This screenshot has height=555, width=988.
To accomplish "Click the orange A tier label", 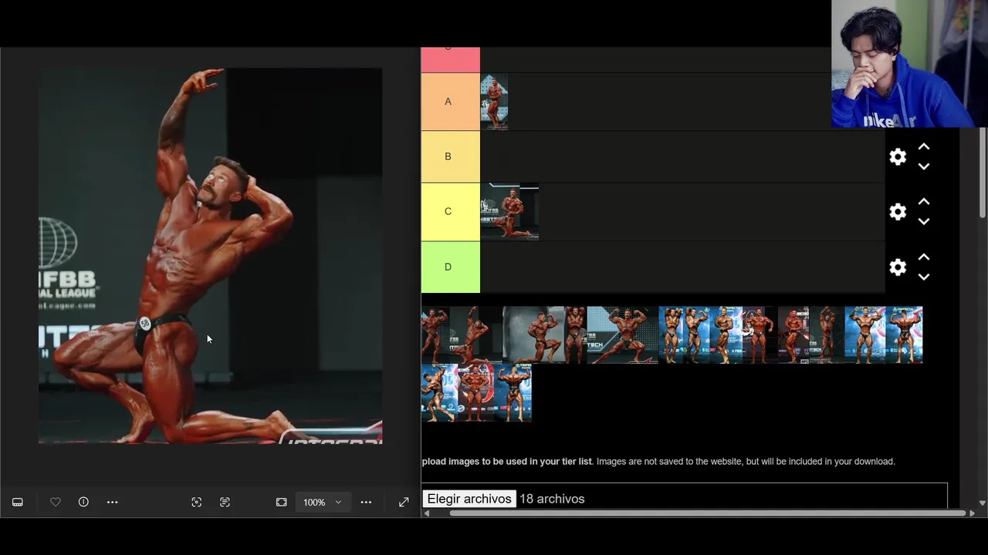I will pos(450,102).
